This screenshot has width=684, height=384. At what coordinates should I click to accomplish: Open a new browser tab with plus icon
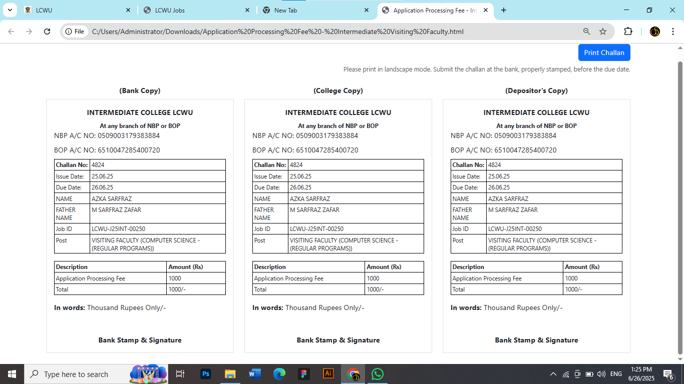tap(504, 10)
